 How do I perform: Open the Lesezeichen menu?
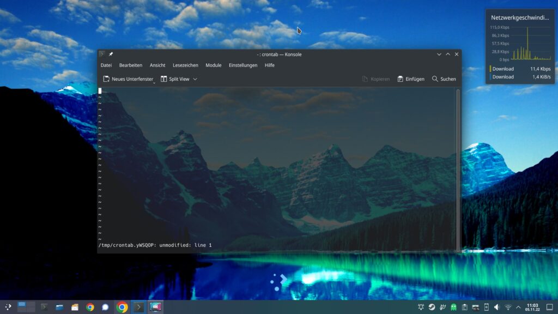185,65
